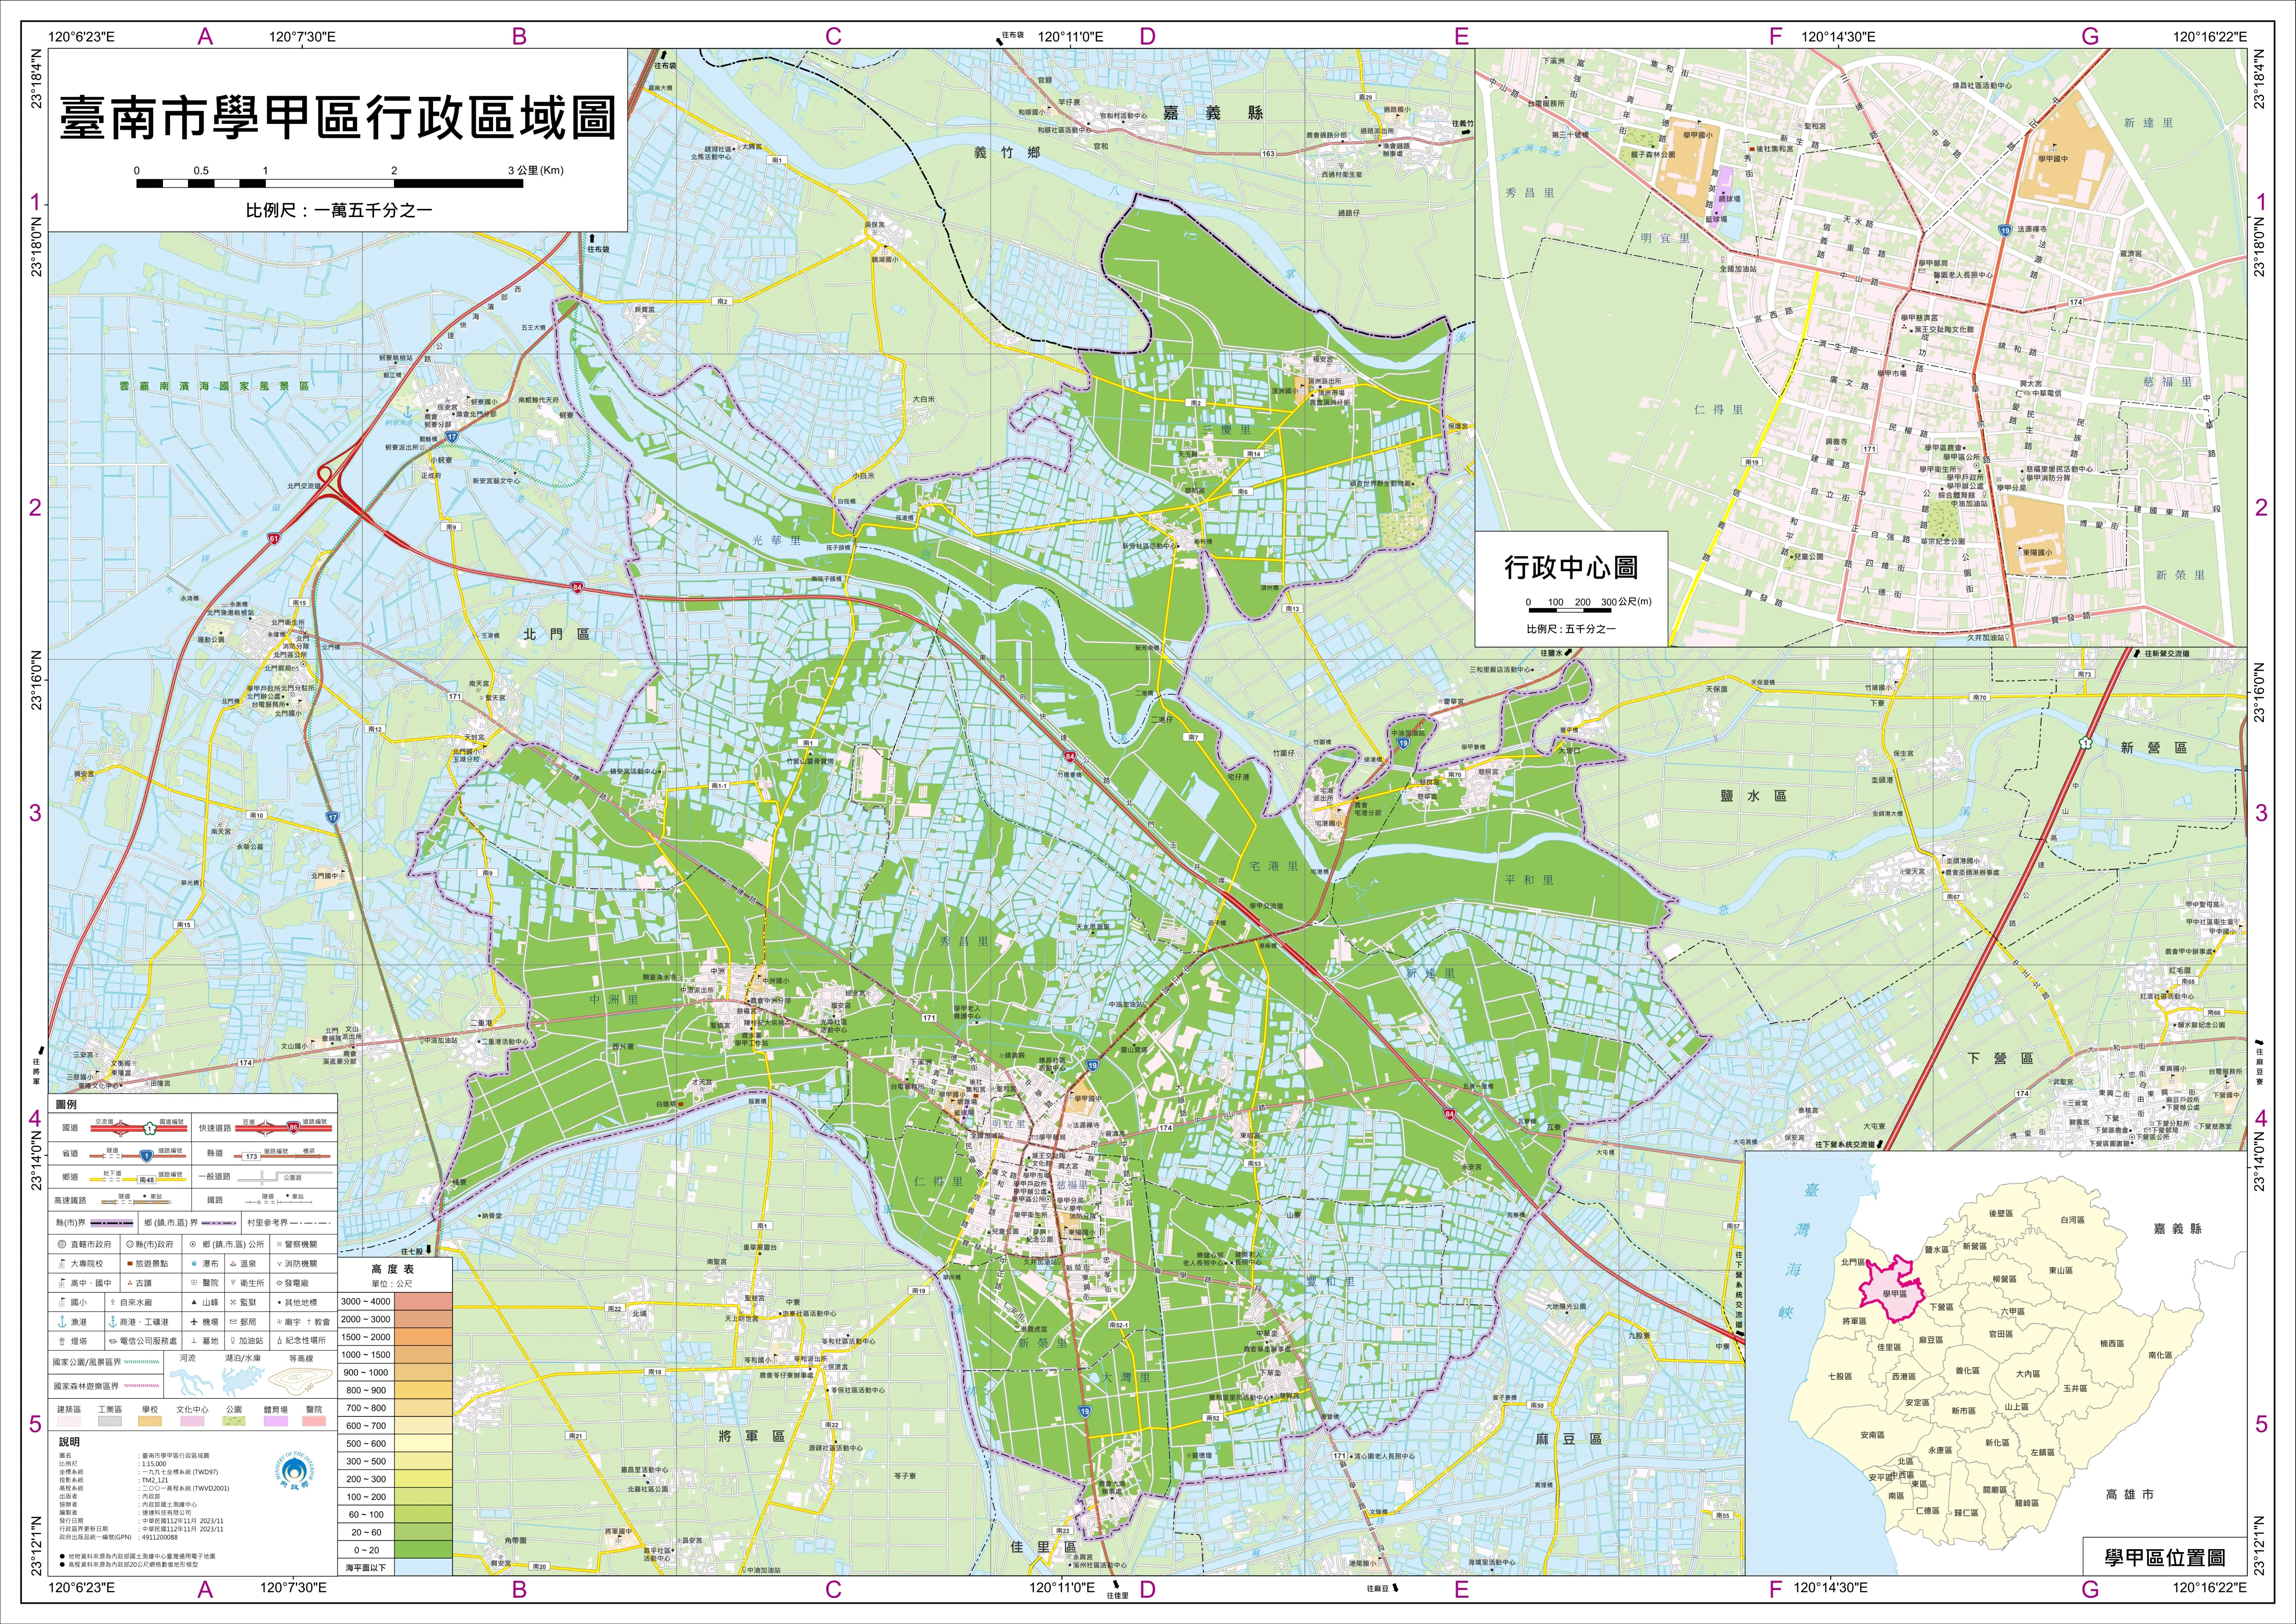Image resolution: width=2296 pixels, height=1624 pixels.
Task: Click the county road 173 number box
Action: pos(252,1157)
